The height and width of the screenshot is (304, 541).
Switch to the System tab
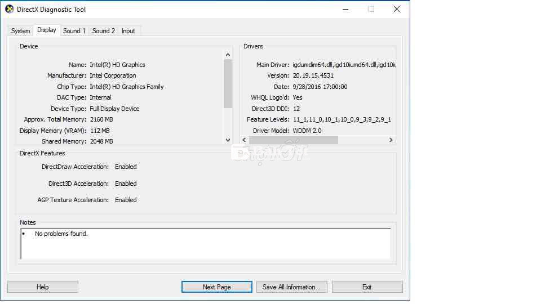[x=20, y=31]
